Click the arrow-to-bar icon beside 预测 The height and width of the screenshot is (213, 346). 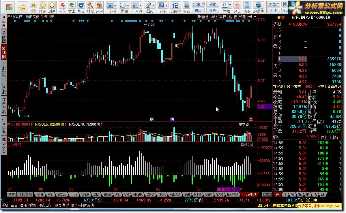click(250, 17)
